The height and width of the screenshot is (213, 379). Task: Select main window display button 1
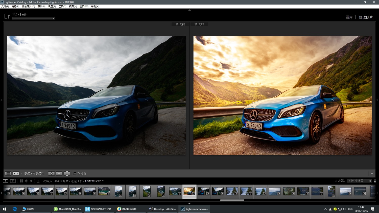point(6,181)
